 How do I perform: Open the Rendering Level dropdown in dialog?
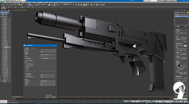pyautogui.click(x=48, y=52)
